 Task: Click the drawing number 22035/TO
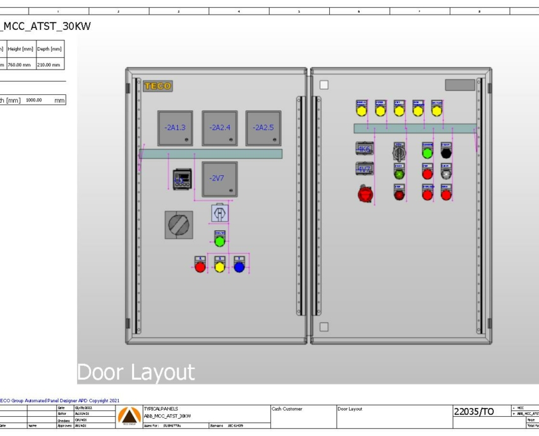point(473,411)
